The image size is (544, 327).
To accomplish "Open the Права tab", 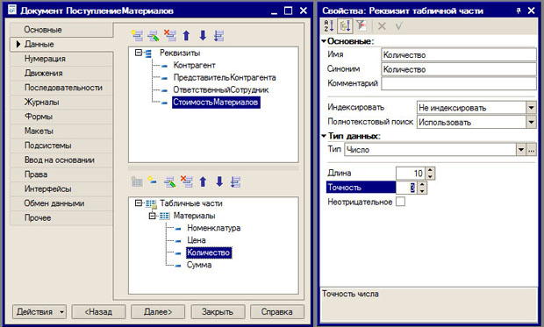I will tap(61, 174).
